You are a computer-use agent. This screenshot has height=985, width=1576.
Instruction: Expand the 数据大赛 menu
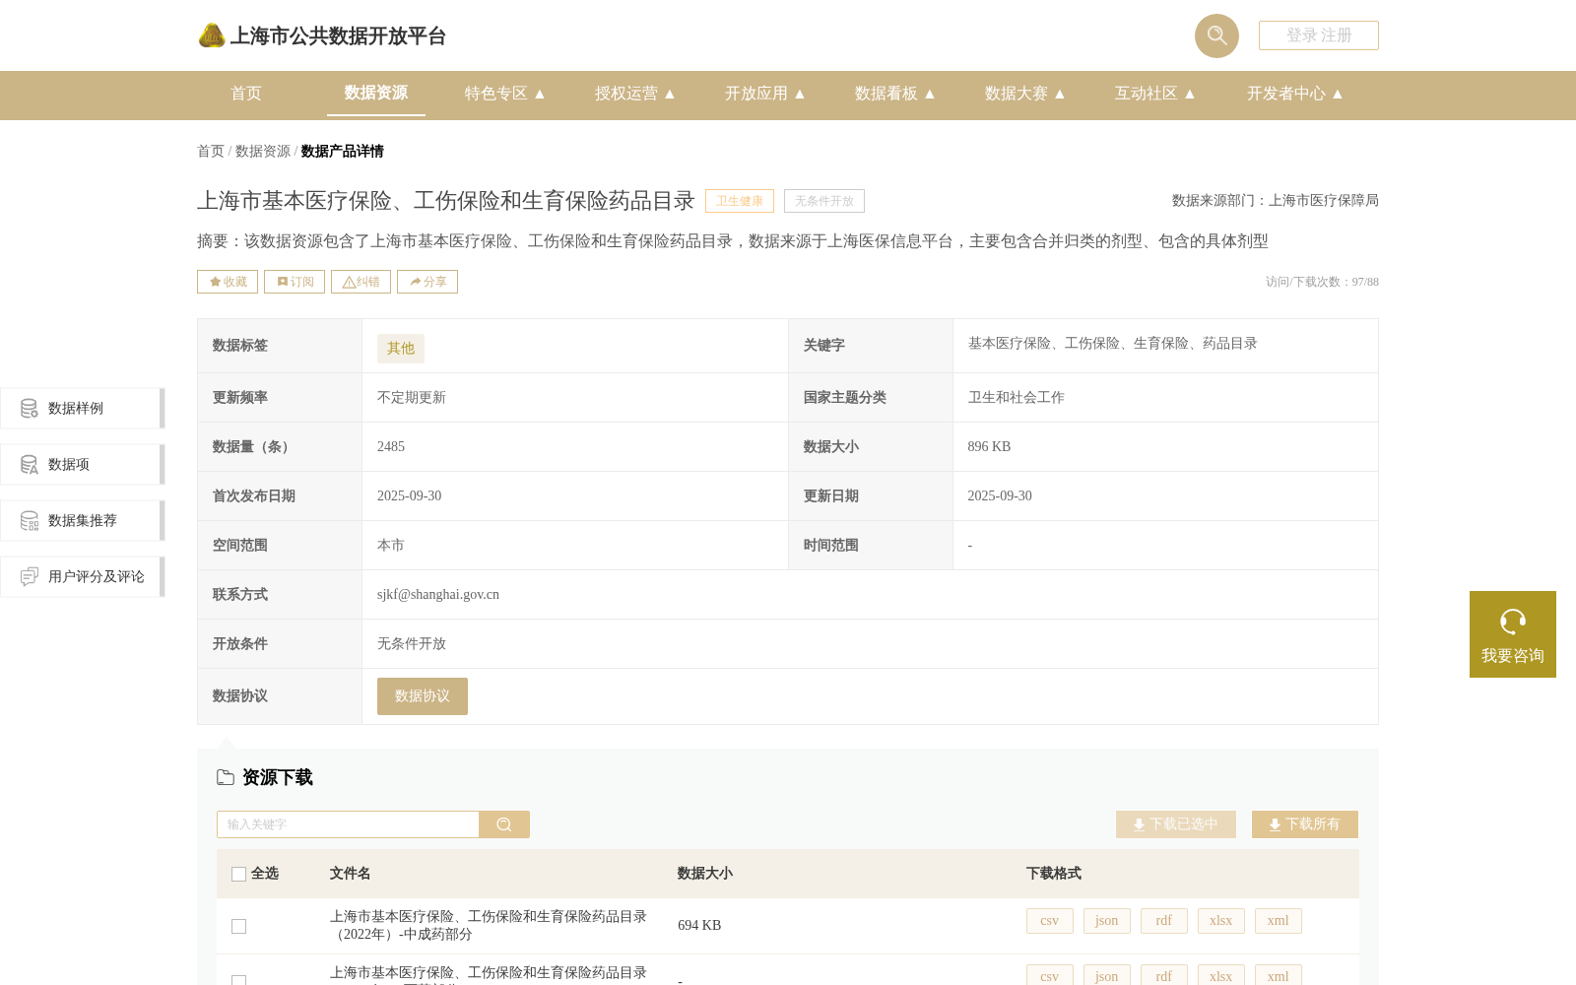pyautogui.click(x=1025, y=94)
